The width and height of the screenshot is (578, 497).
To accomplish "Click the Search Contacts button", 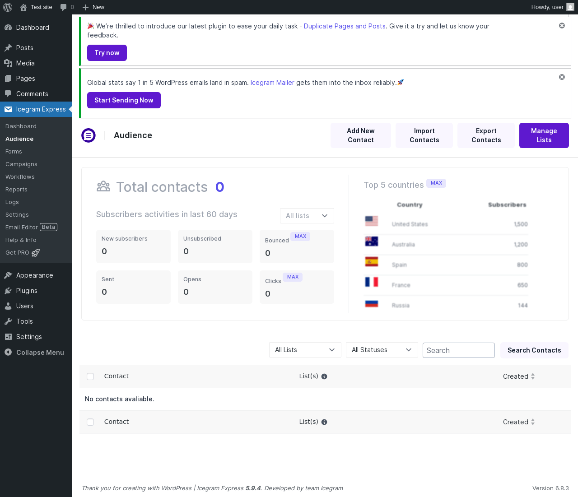I will coord(534,350).
